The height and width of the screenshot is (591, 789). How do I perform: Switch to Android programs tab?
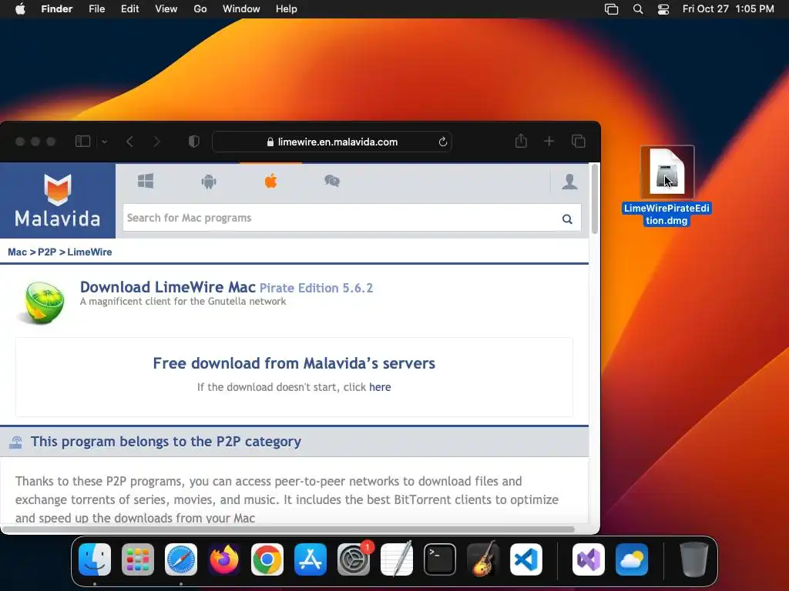point(209,181)
